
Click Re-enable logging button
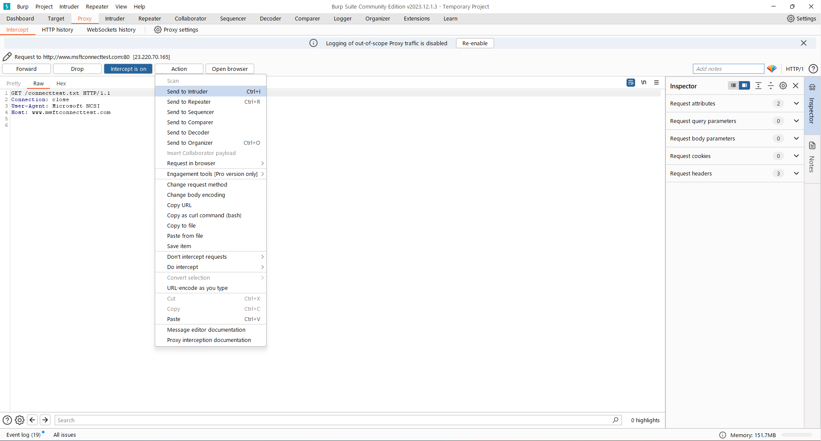pyautogui.click(x=475, y=43)
